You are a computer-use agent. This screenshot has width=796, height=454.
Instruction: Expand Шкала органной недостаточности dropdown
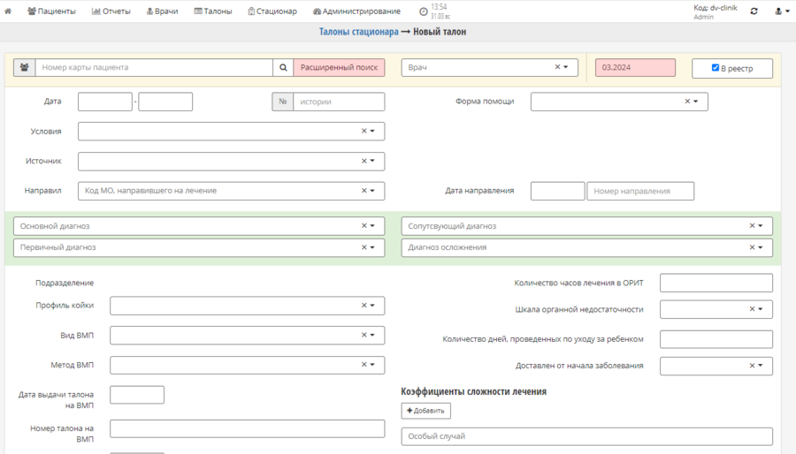pyautogui.click(x=761, y=308)
